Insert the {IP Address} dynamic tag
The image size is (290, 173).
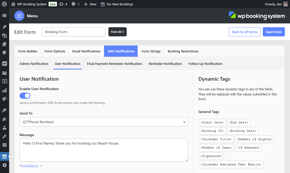click(248, 148)
